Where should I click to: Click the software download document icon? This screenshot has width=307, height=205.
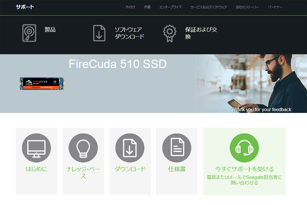[99, 33]
